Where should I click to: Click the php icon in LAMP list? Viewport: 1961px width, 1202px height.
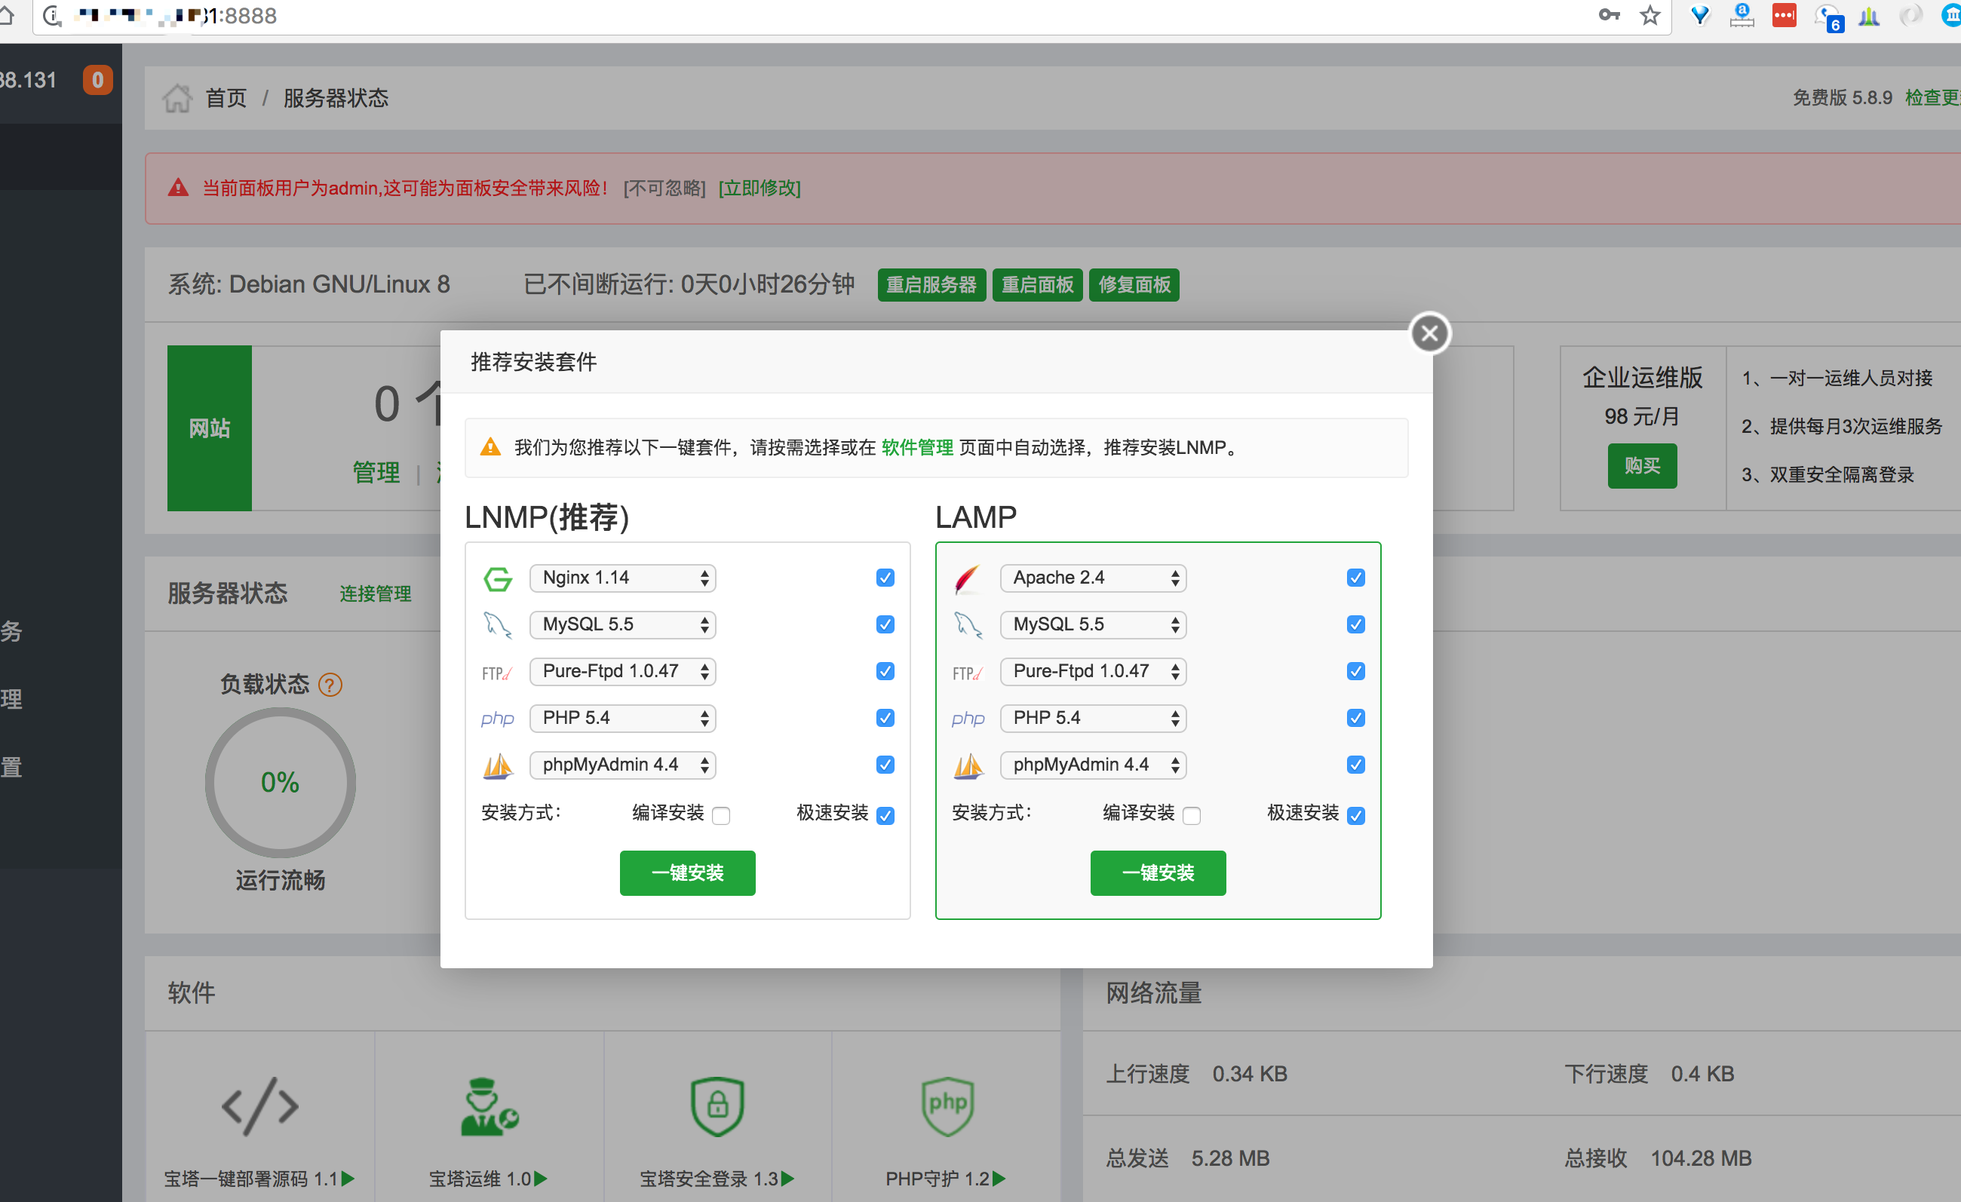click(968, 719)
